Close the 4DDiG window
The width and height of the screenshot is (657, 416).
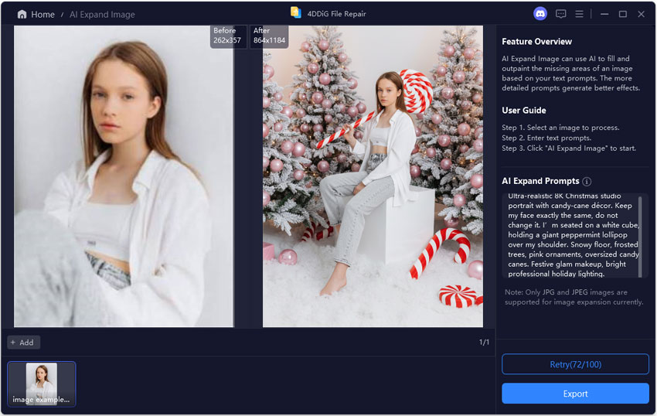pyautogui.click(x=641, y=14)
